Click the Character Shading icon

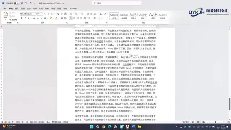tap(62, 18)
